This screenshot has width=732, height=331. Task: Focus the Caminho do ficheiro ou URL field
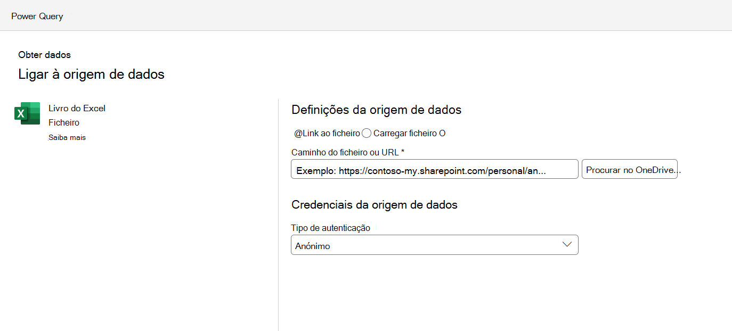434,169
